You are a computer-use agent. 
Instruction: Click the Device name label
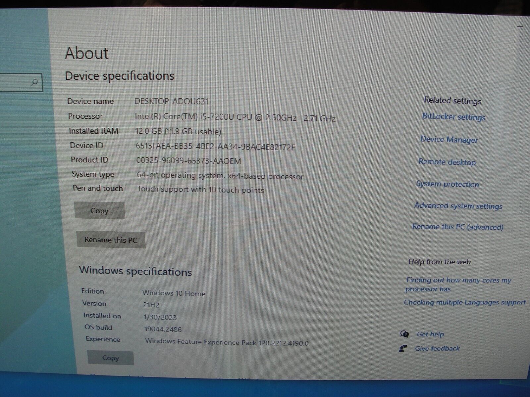(x=90, y=101)
